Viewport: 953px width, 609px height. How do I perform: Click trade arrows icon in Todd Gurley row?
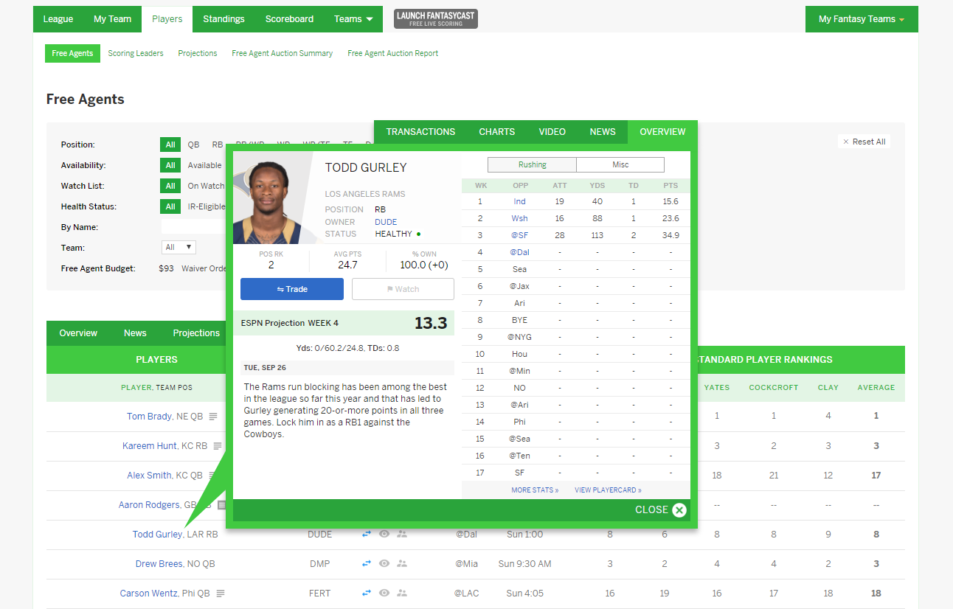[367, 535]
